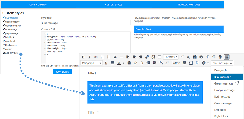
Task: Click the special character omega icon
Action: [x=142, y=63]
